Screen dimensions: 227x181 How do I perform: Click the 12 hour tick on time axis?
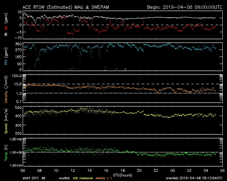click(73, 170)
